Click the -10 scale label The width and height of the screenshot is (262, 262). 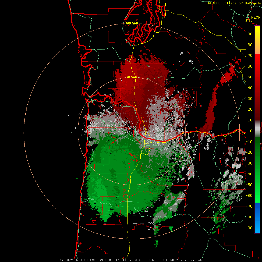[x=249, y=142]
